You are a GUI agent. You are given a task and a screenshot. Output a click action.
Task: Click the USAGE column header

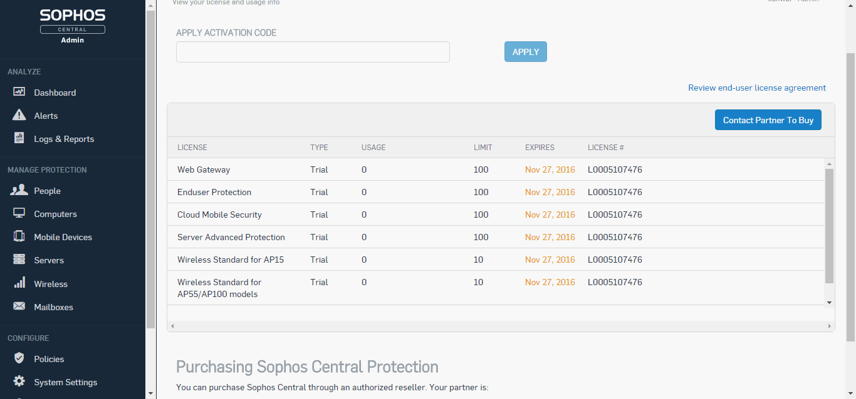[373, 148]
